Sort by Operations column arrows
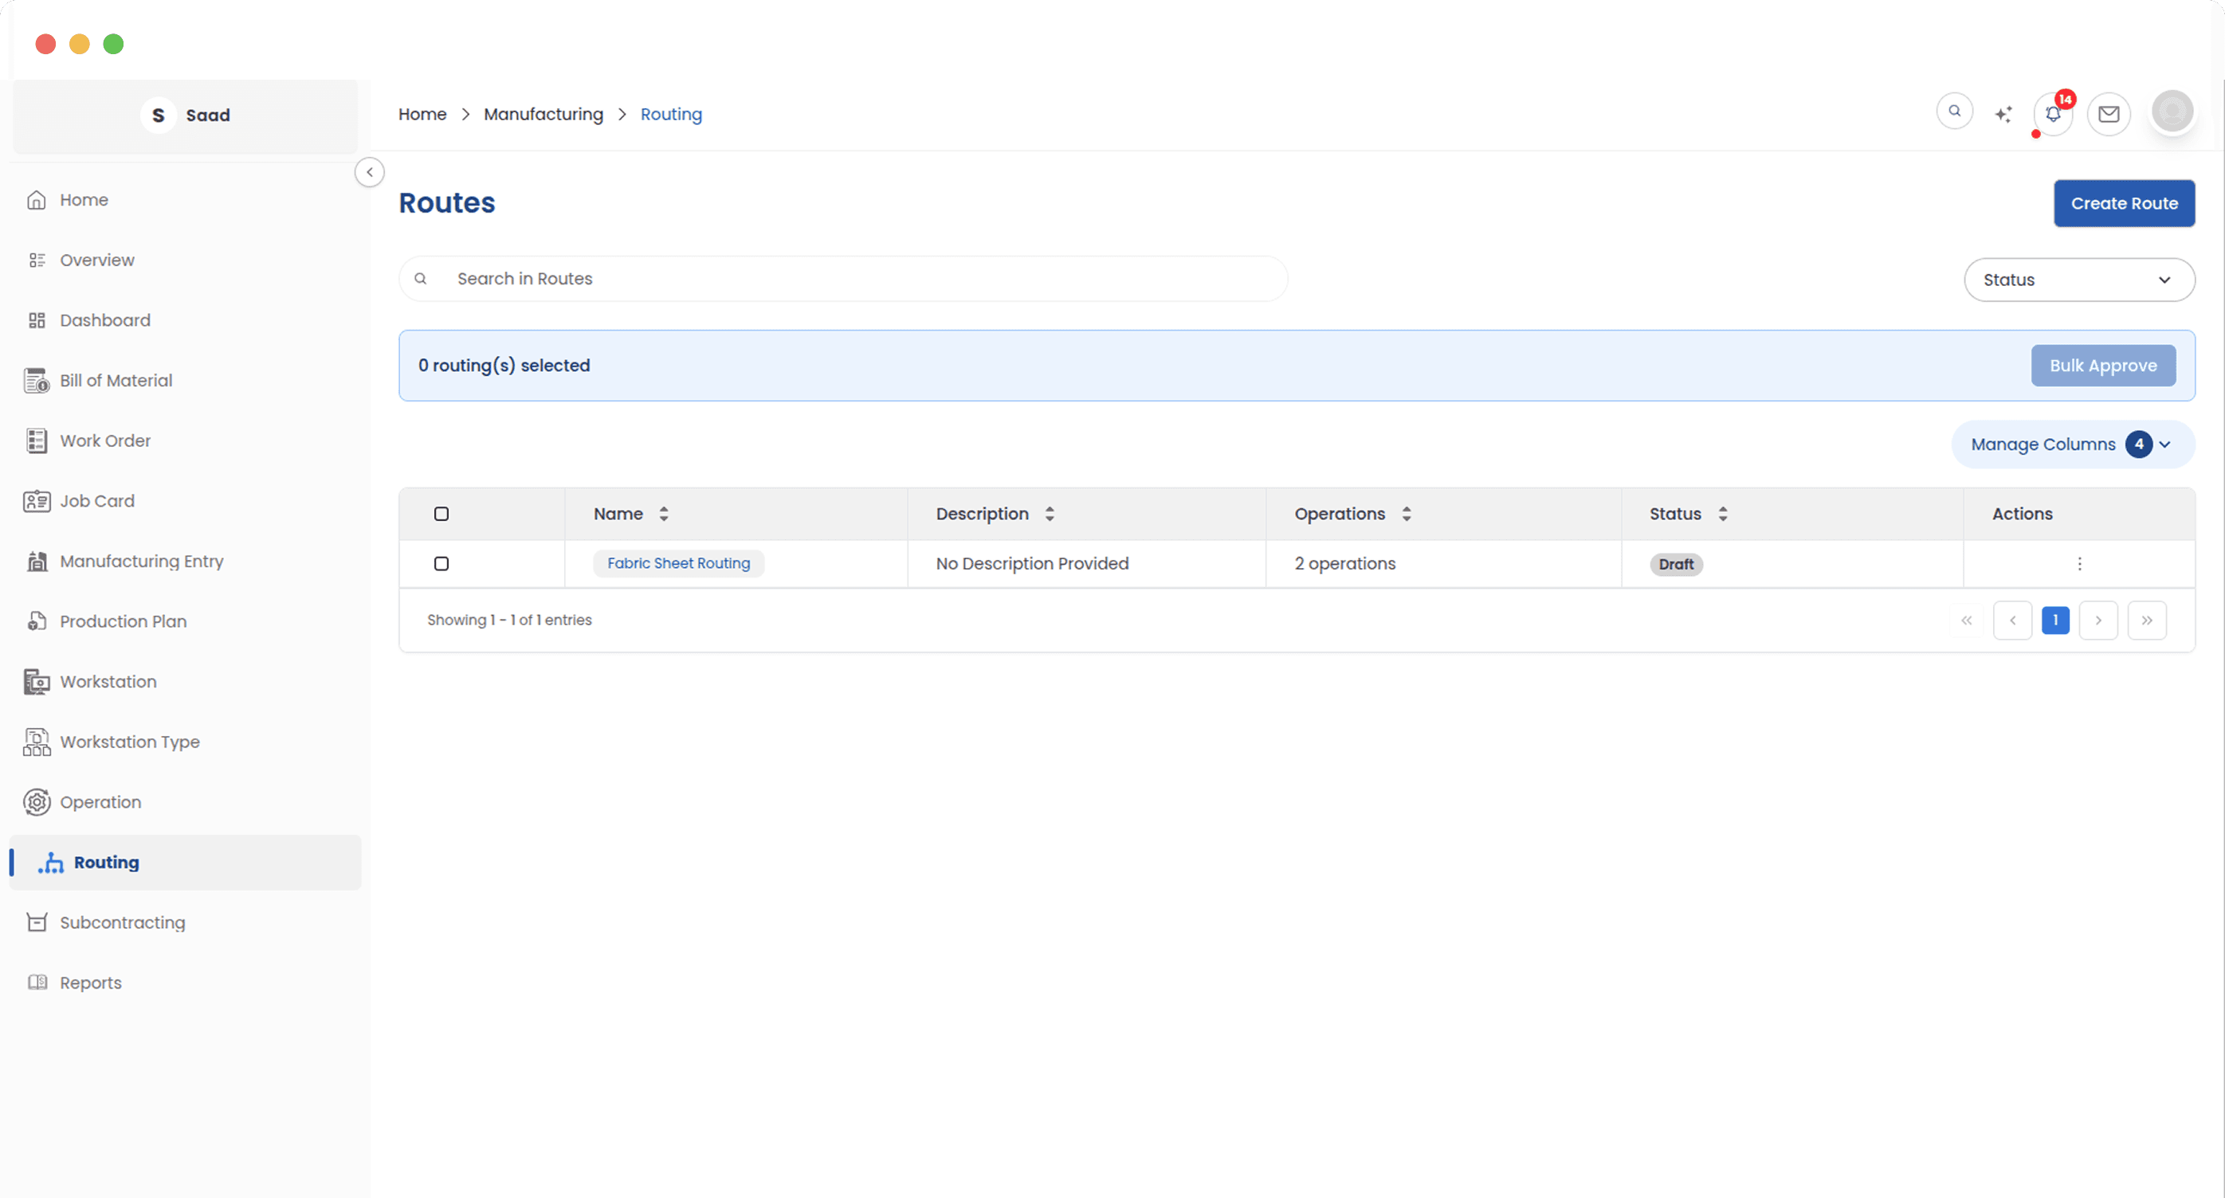 (x=1407, y=514)
